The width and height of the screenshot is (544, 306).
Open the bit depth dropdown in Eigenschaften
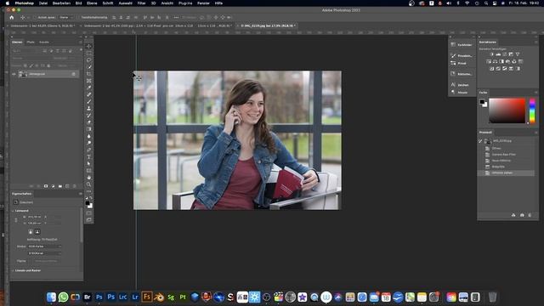click(45, 253)
